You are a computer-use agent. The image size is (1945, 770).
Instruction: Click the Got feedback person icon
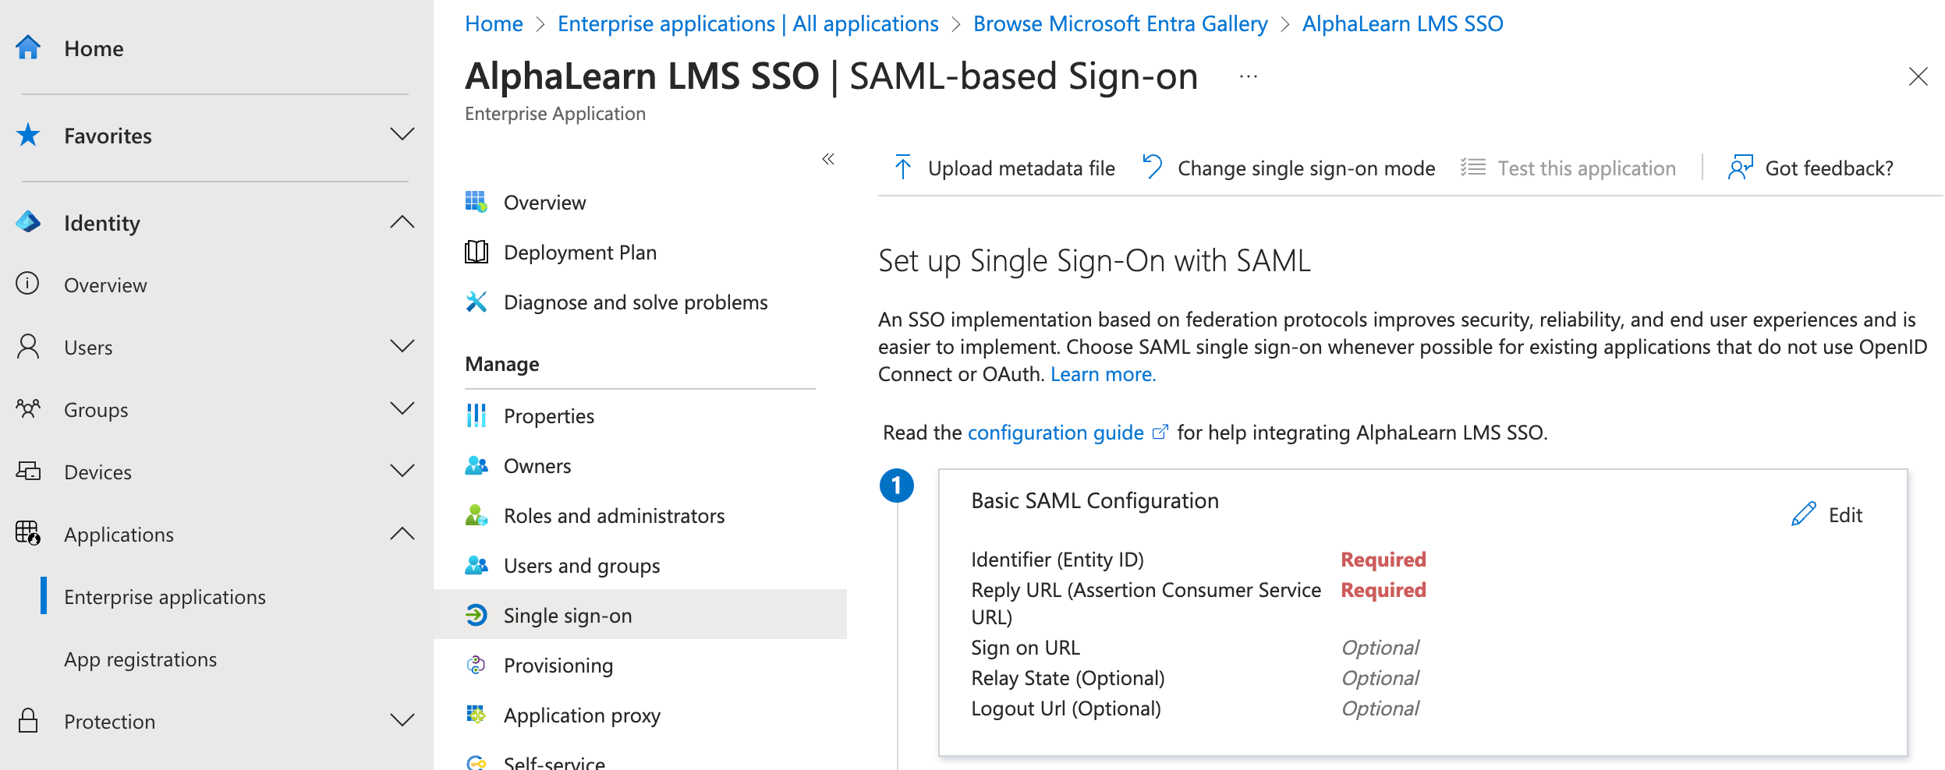point(1740,168)
